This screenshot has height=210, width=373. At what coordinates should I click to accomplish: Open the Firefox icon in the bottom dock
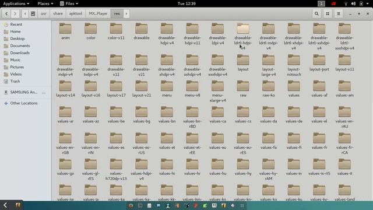coord(131,205)
